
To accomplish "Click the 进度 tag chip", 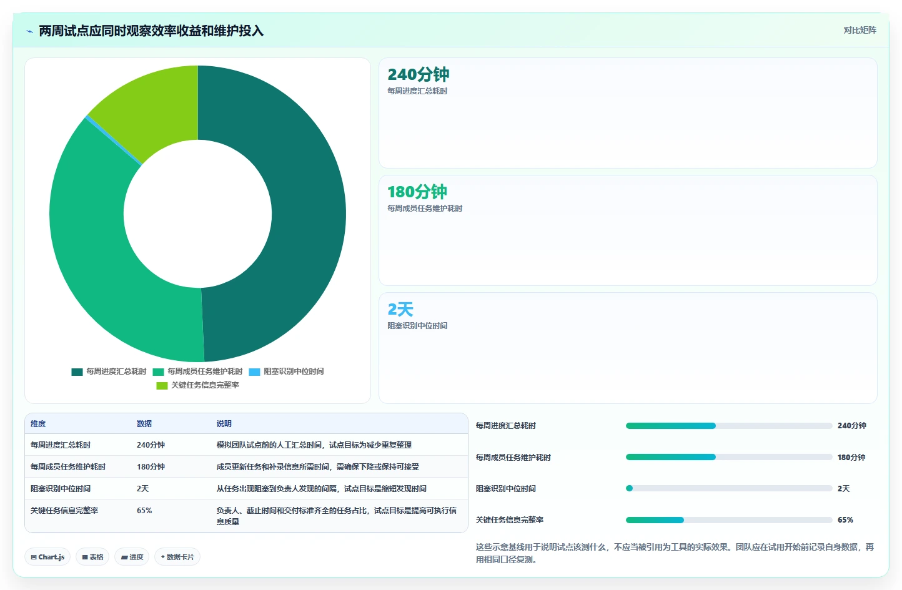I will (132, 557).
